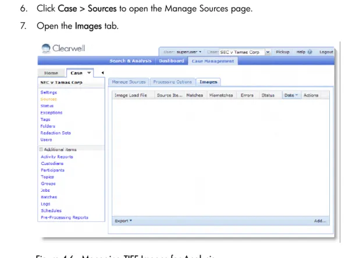Viewport: 345px width, 258px height.
Task: Open the Export dropdown menu
Action: [123, 221]
